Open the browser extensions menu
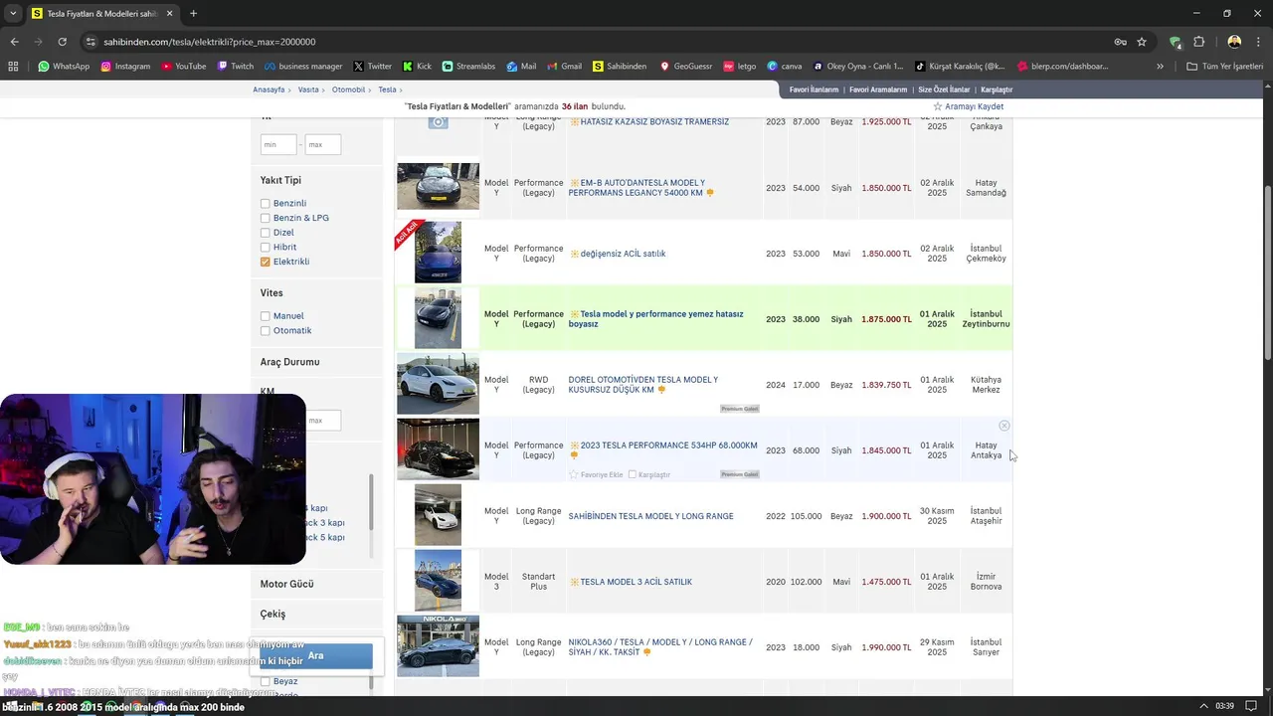The height and width of the screenshot is (716, 1273). tap(1198, 42)
